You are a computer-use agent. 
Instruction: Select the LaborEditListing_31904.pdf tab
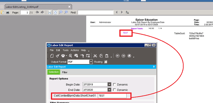(x=38, y=7)
